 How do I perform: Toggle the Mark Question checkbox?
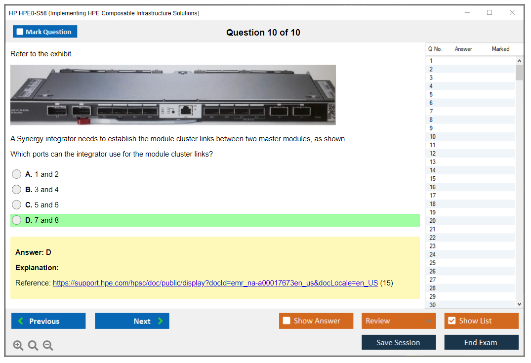pos(20,32)
